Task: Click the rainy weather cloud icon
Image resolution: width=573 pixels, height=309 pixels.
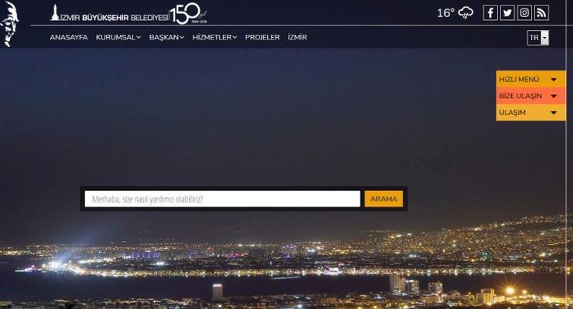Action: point(466,12)
